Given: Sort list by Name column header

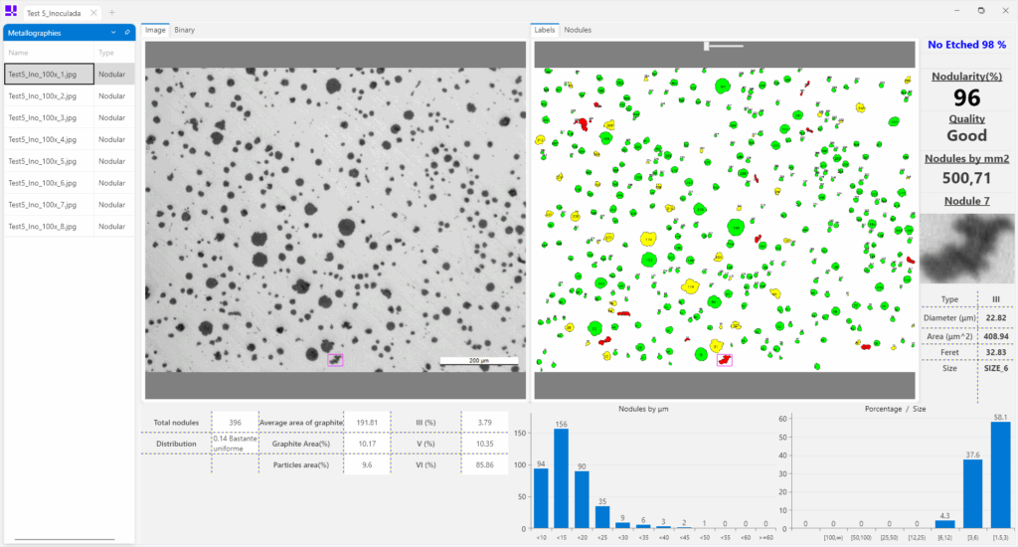Looking at the screenshot, I should pyautogui.click(x=48, y=53).
